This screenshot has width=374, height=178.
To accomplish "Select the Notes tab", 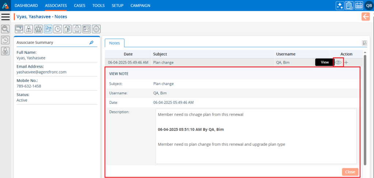I will [x=114, y=43].
